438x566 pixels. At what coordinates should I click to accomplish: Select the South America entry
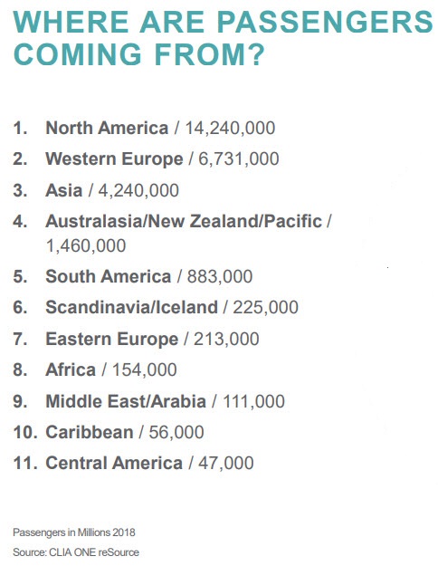click(x=133, y=276)
